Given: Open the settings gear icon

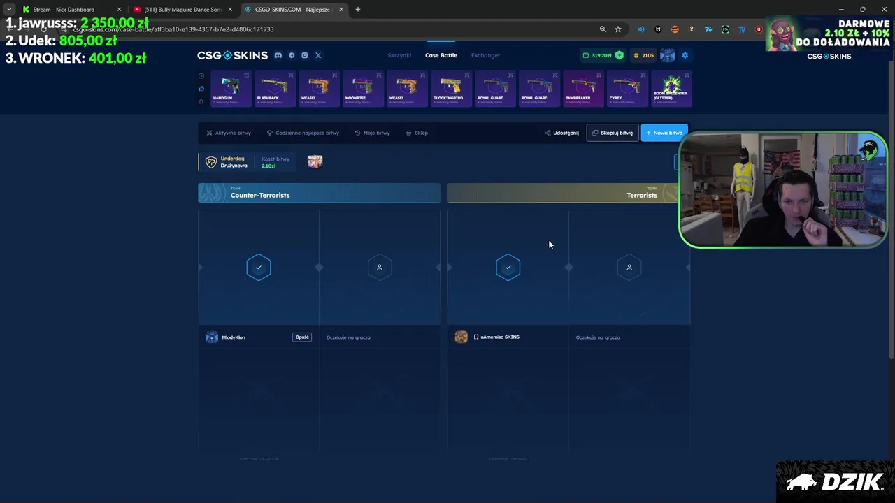Looking at the screenshot, I should click(x=685, y=55).
